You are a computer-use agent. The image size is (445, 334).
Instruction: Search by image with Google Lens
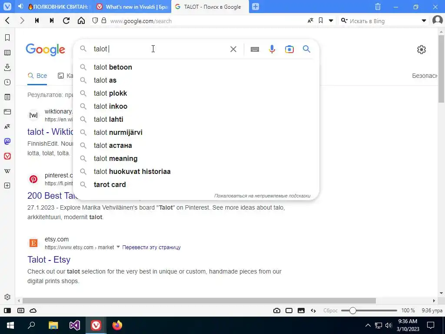[x=289, y=49]
